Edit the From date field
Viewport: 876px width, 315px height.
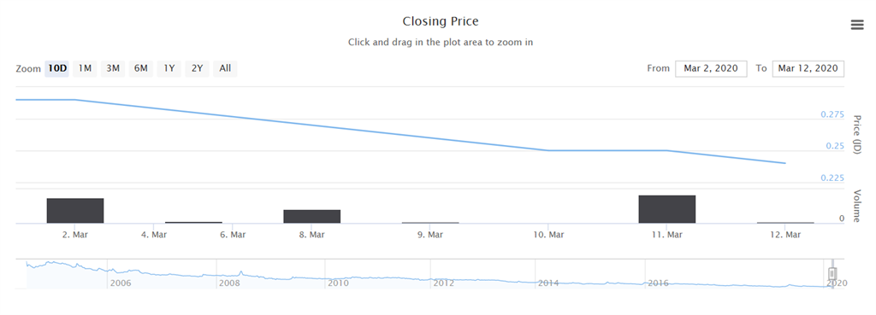(x=711, y=68)
